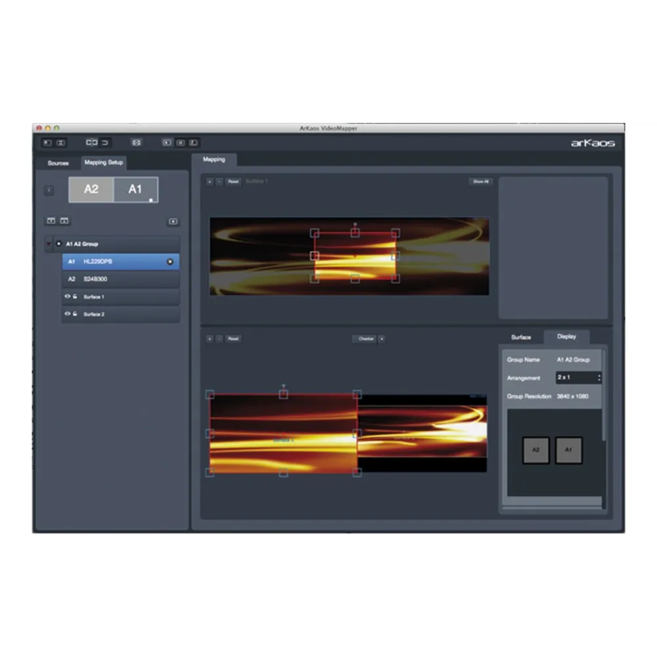Open the Arrangement 2 x 1 dropdown
657x657 pixels.
coord(578,378)
